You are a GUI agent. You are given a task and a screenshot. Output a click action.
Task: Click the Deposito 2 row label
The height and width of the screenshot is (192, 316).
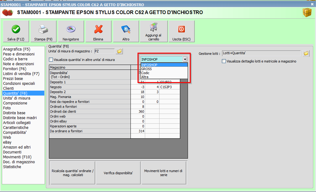(x=58, y=92)
